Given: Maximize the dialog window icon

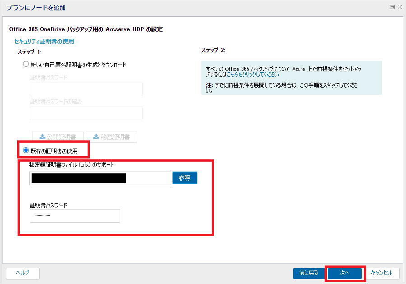Looking at the screenshot, I should click(x=392, y=7).
